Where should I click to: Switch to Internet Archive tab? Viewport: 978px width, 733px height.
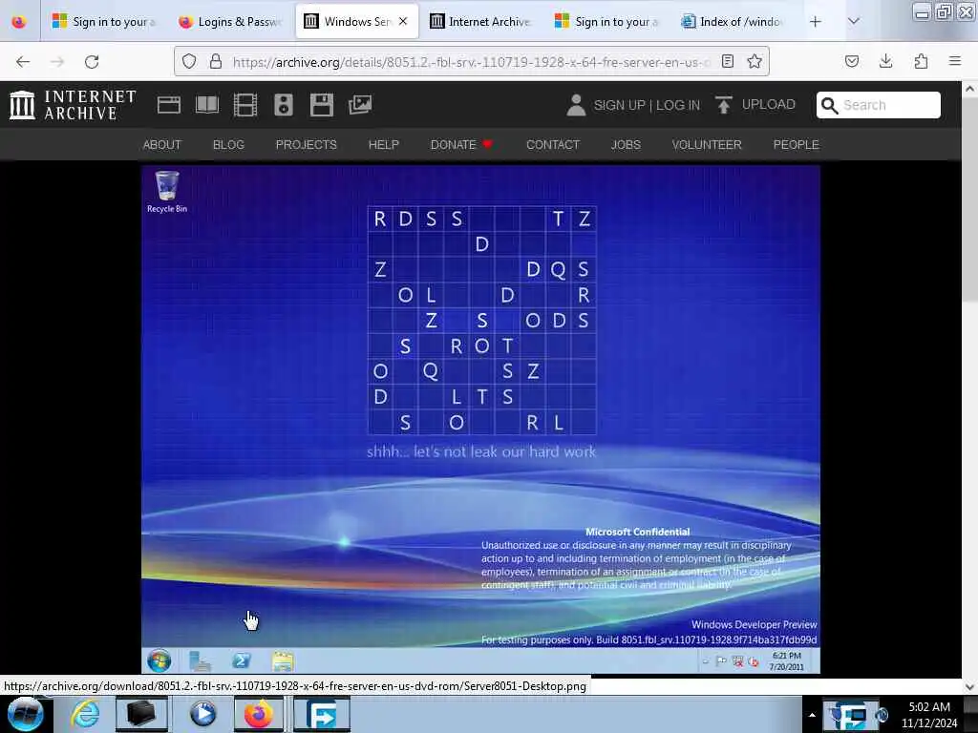481,22
